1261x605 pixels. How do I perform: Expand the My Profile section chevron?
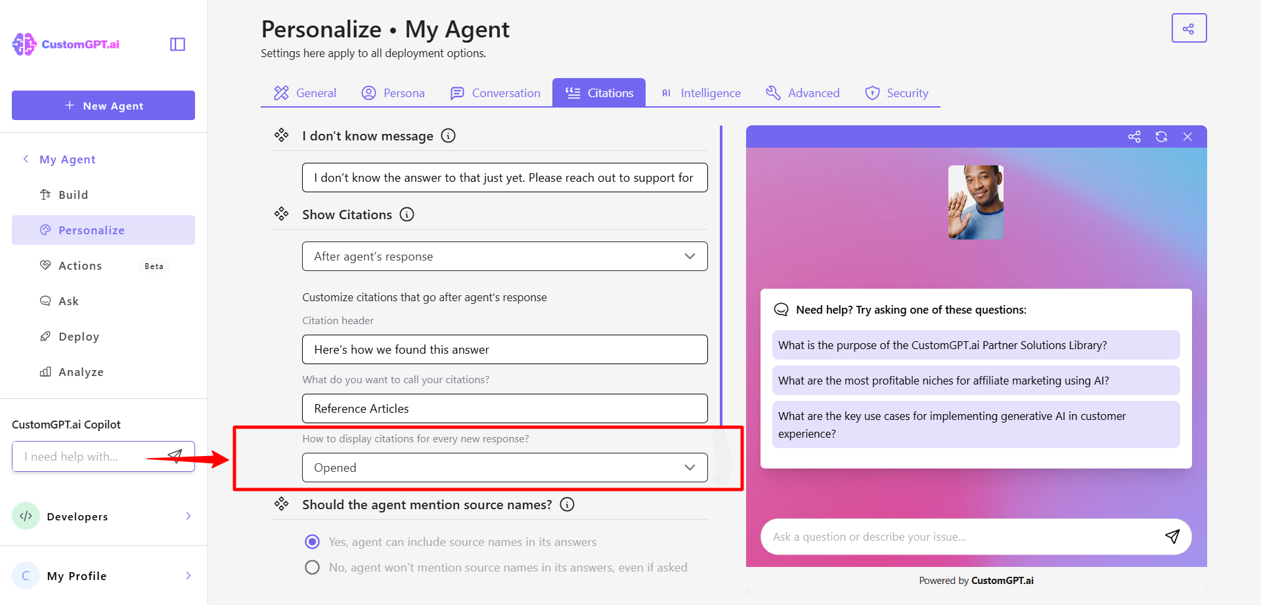[188, 575]
